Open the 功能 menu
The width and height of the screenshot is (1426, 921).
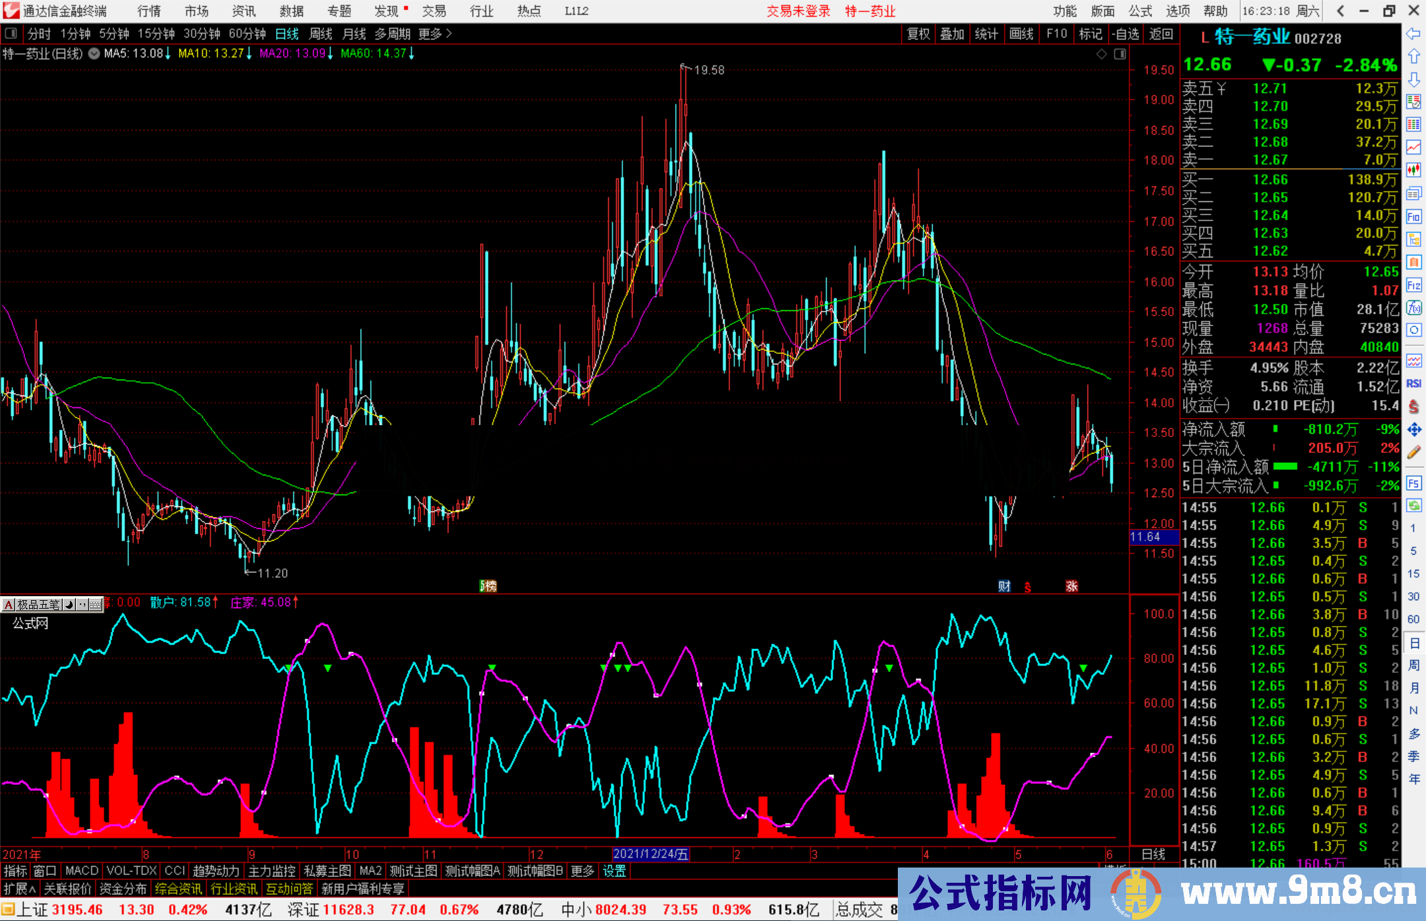click(1064, 11)
